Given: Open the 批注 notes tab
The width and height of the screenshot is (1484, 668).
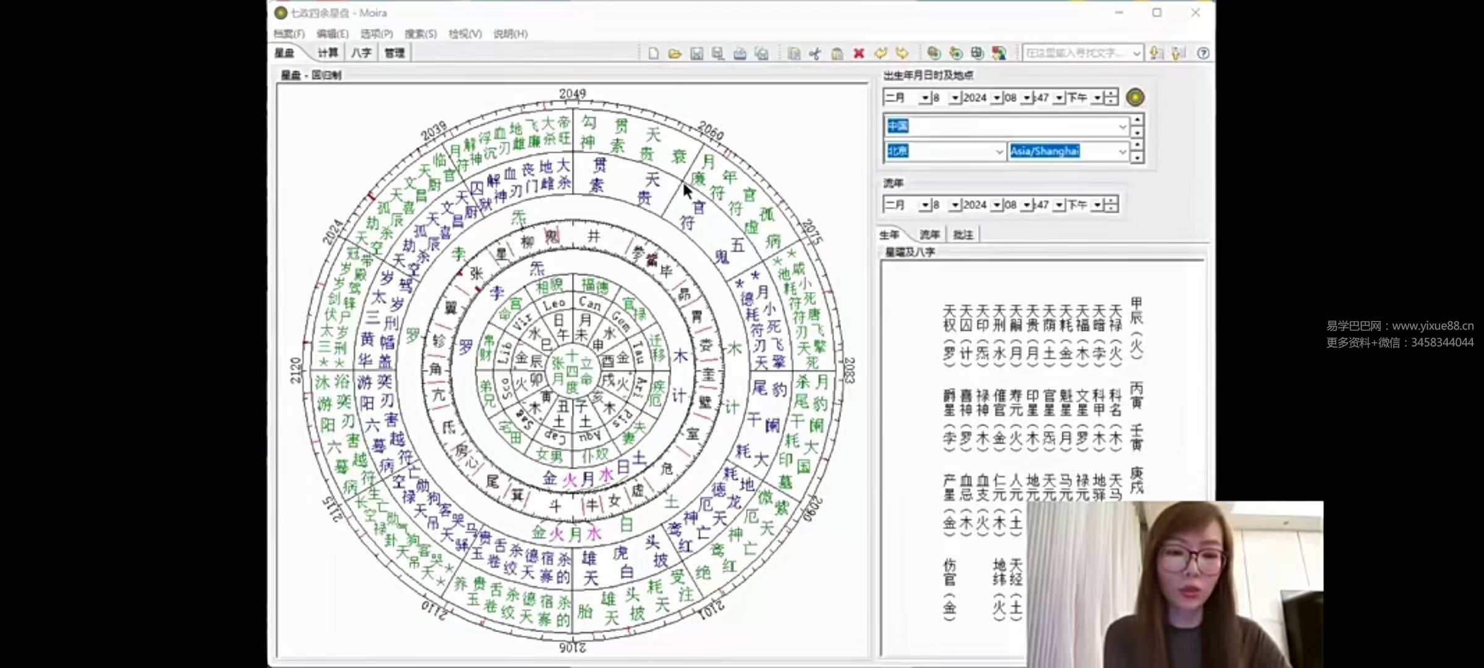Looking at the screenshot, I should 963,235.
